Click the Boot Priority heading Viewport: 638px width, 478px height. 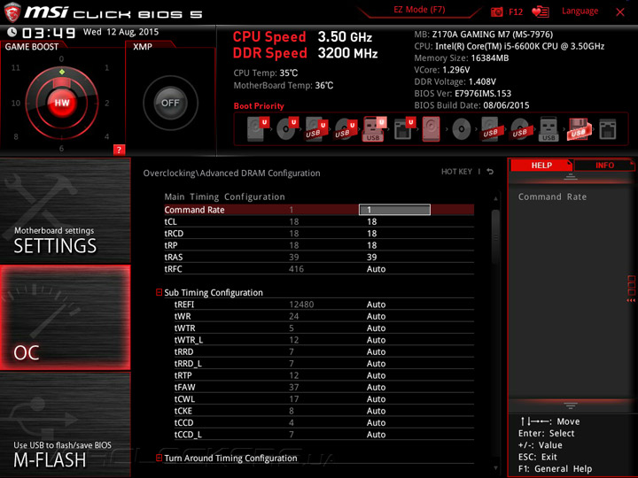click(259, 106)
